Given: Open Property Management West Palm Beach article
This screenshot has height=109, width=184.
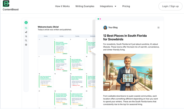Looking at the screenshot, I should point(61,61).
